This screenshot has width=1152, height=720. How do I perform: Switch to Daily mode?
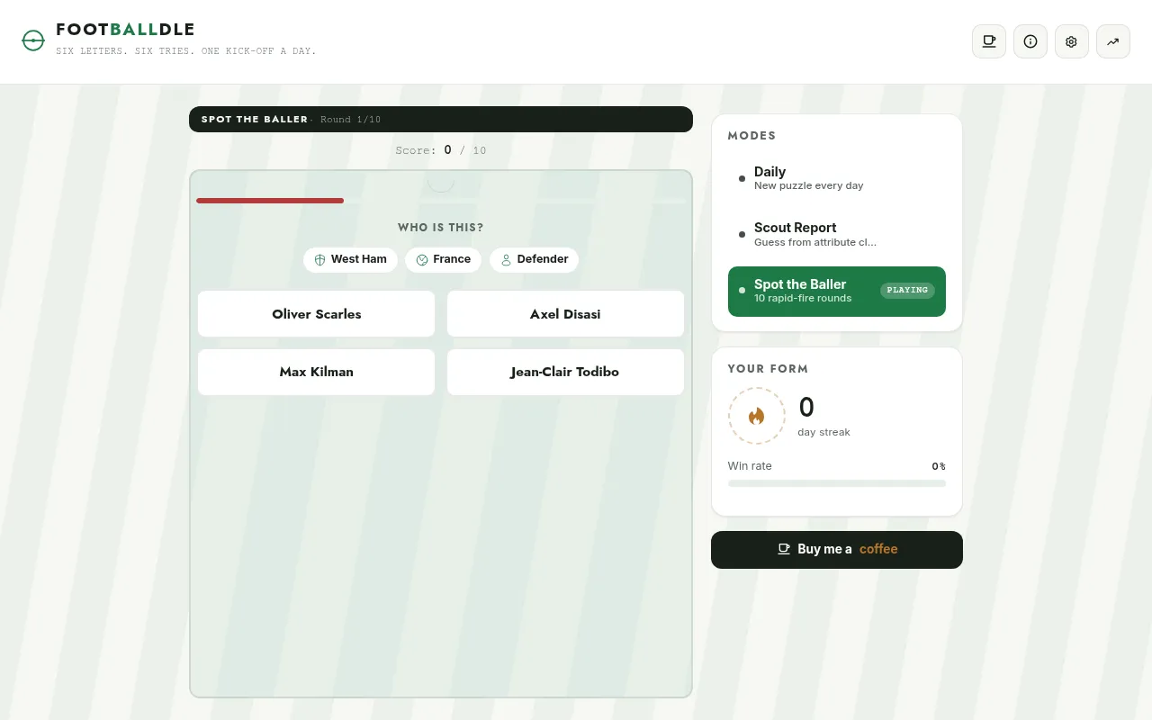pos(837,178)
